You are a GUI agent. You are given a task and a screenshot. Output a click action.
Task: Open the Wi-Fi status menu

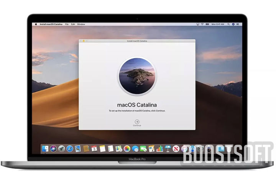click(202, 24)
